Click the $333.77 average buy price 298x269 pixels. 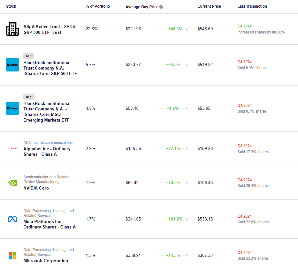click(x=133, y=64)
